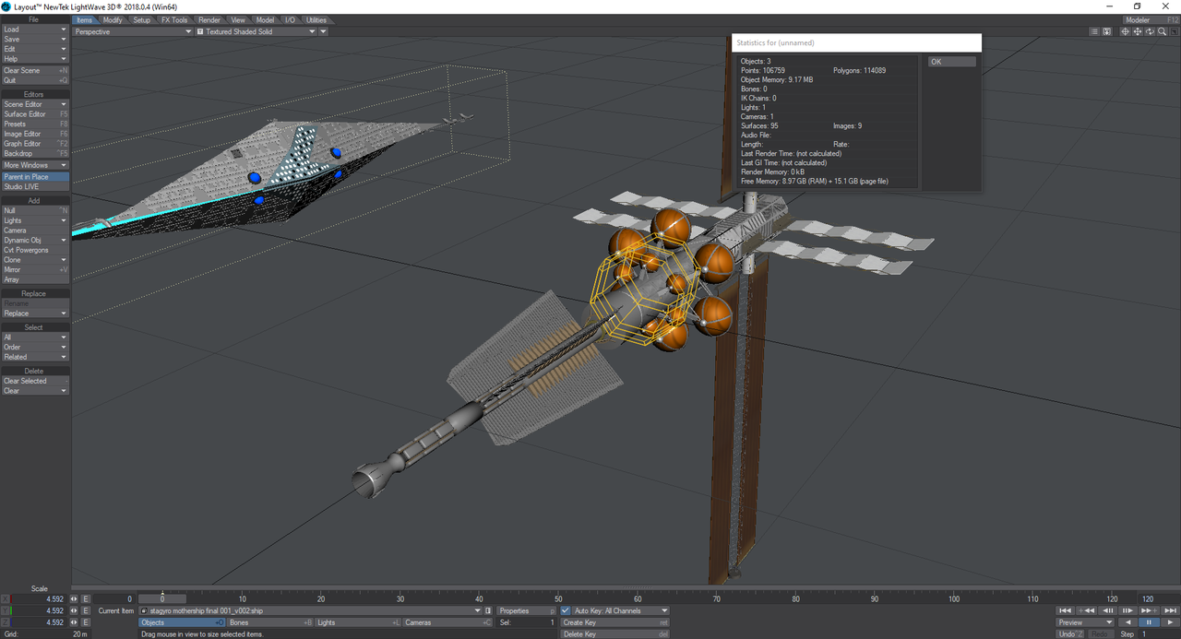Open the Modify tab

(x=113, y=19)
